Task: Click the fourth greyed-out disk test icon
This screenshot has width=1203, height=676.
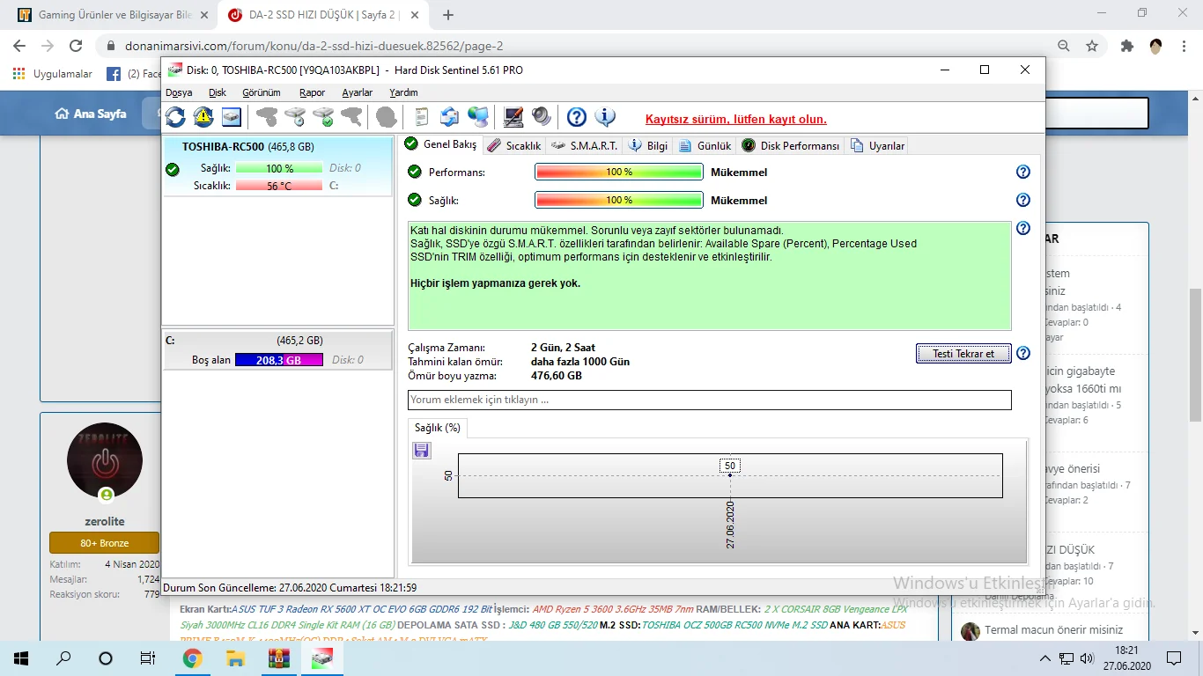Action: [351, 117]
